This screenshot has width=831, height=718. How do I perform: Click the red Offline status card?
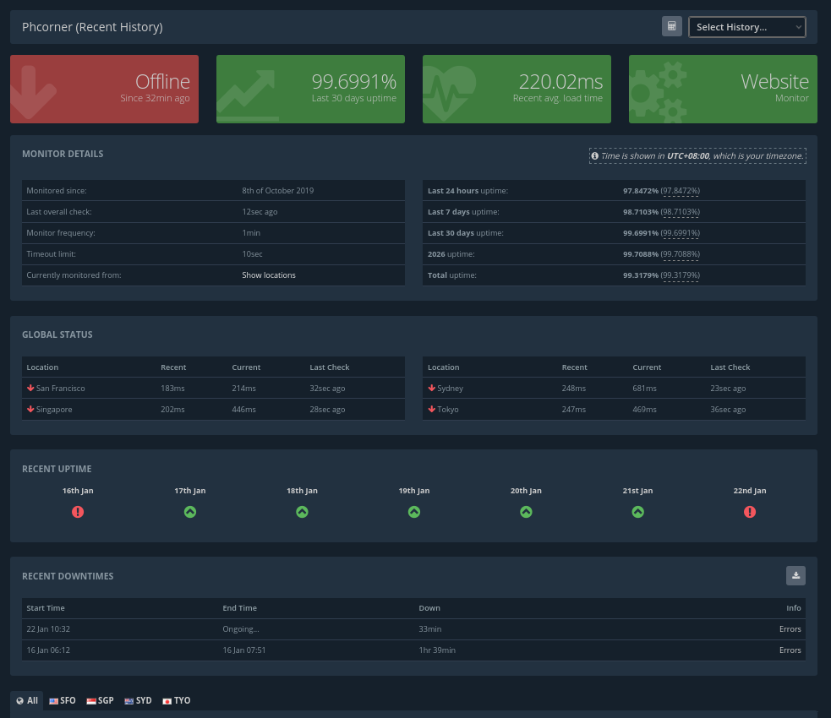(104, 89)
